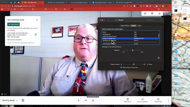Go back in System Preferences
190x107 pixels.
pos(108,20)
